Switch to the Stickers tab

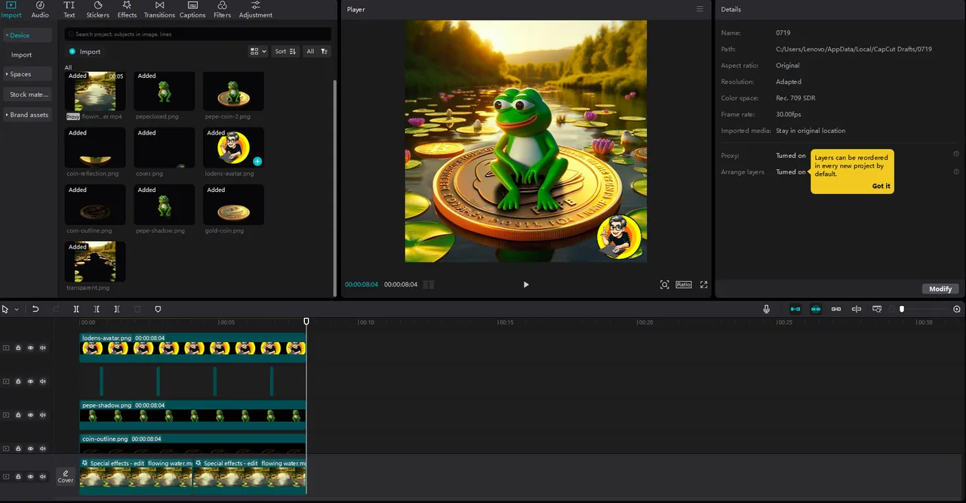coord(98,10)
